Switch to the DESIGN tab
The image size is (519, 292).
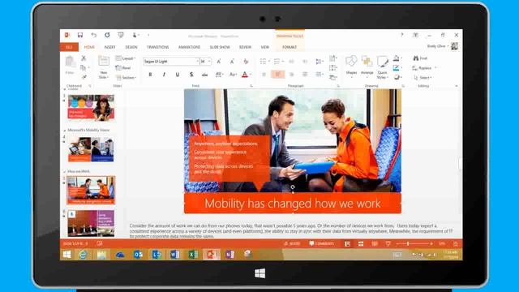(131, 47)
